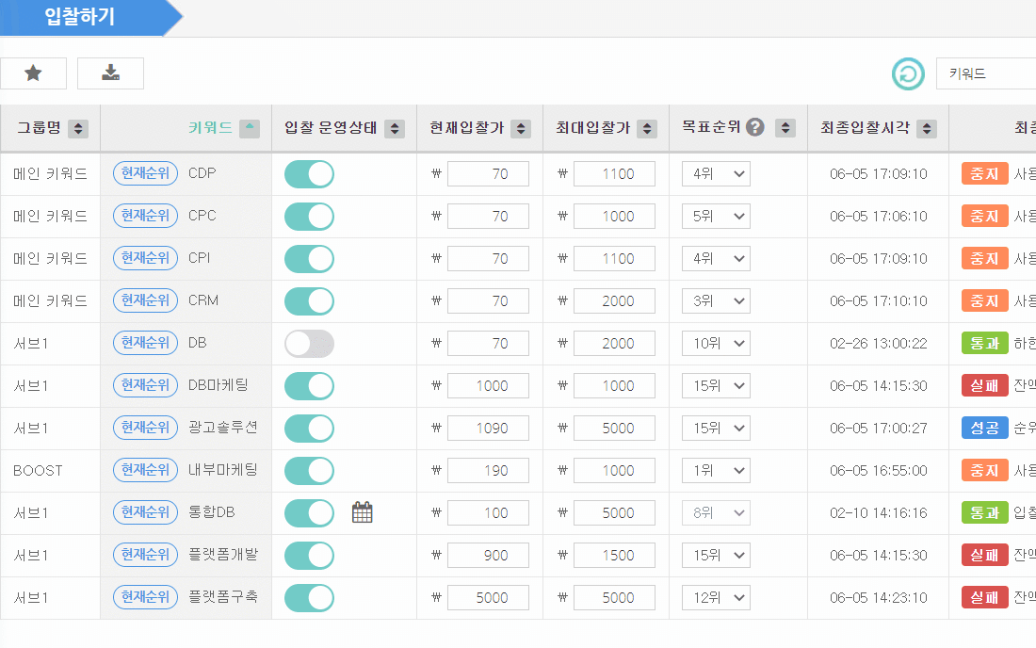
Task: Click the 키워드 search input field
Action: click(986, 73)
